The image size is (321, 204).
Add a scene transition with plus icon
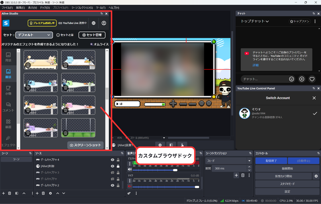pos(236,175)
